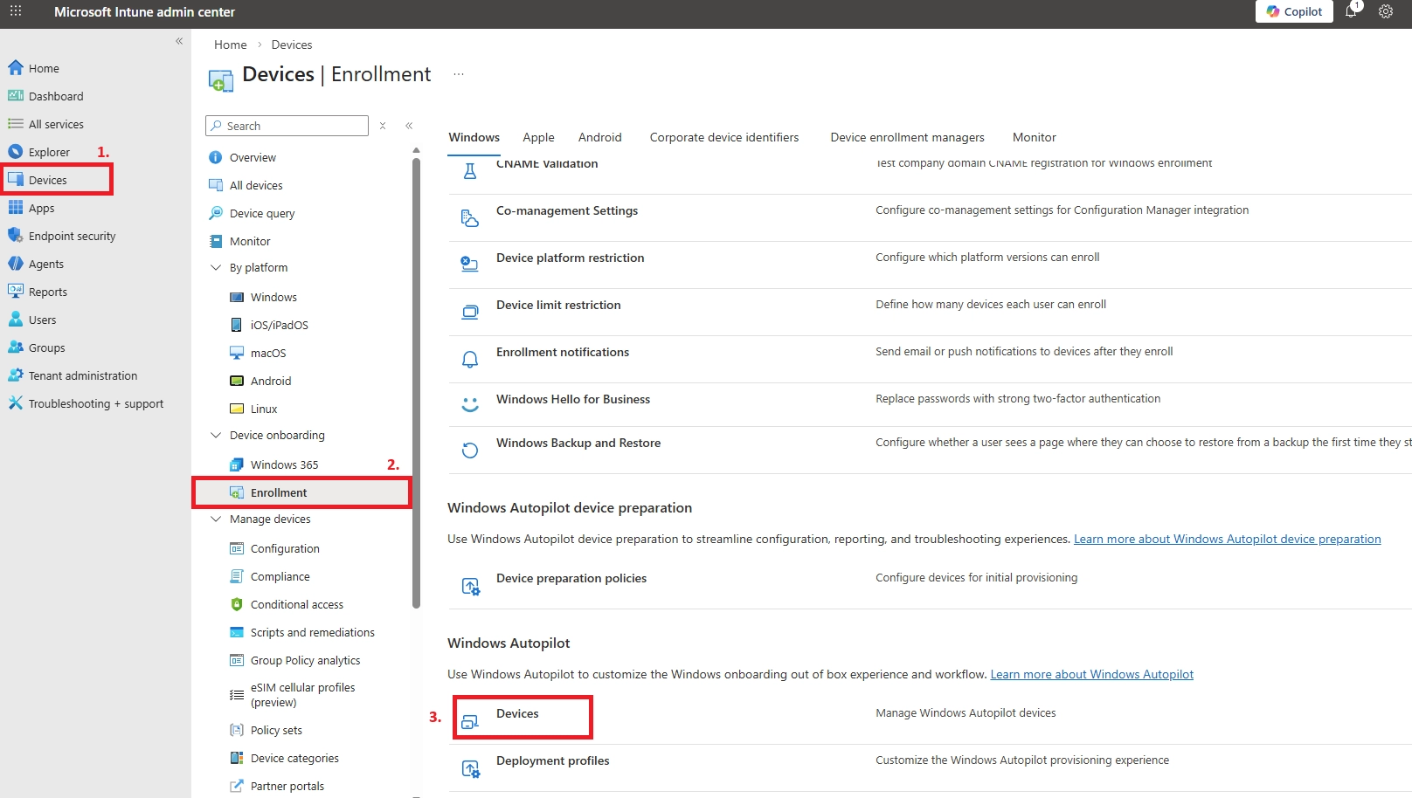The image size is (1412, 798).
Task: Click the Windows Hello for Business icon
Action: coord(470,404)
